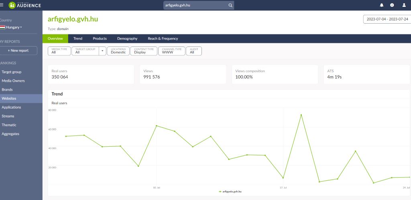
Task: Click the Gemius Audience logo
Action: [x=25, y=5]
